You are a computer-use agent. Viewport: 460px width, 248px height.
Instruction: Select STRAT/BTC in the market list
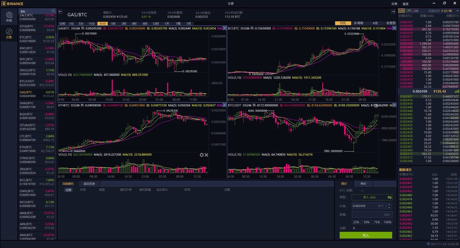[37, 160]
